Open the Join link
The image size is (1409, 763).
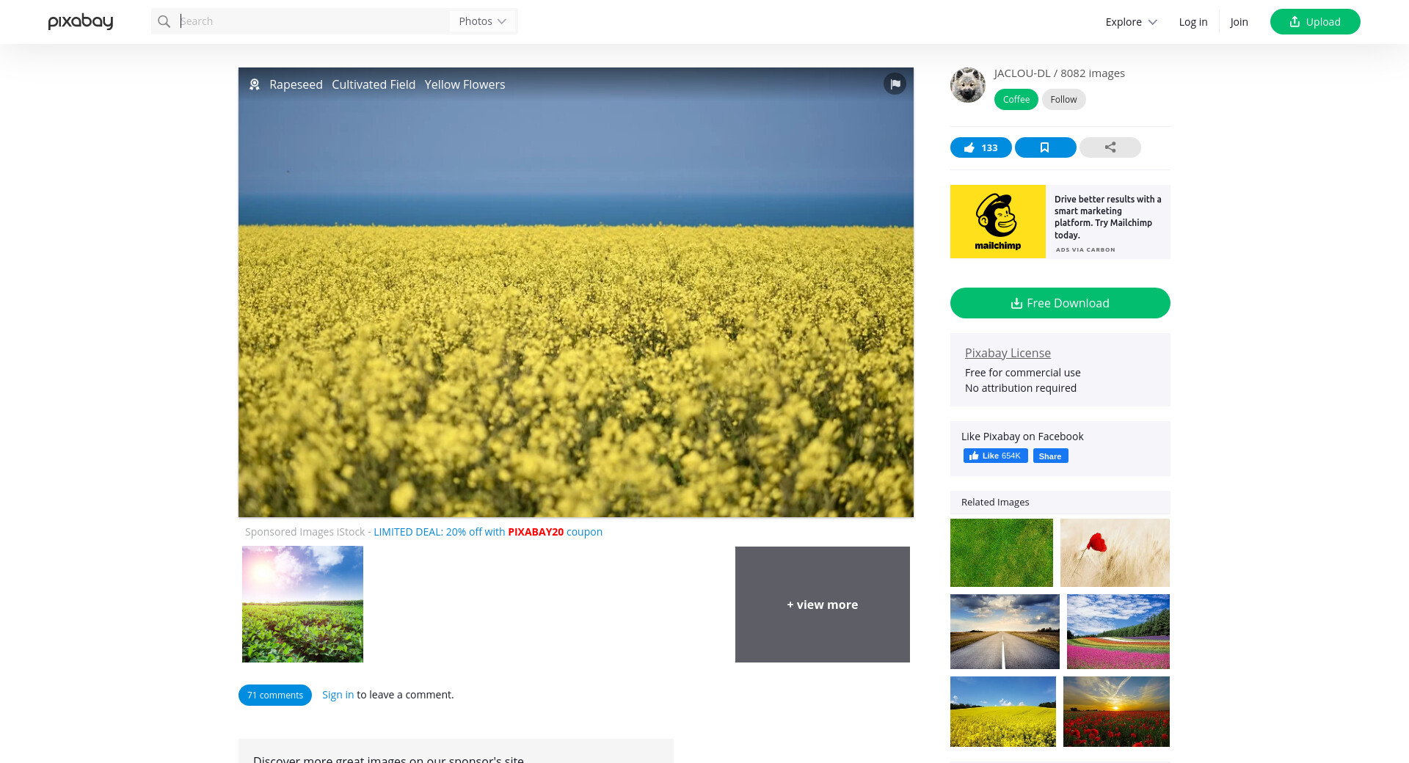tap(1239, 22)
